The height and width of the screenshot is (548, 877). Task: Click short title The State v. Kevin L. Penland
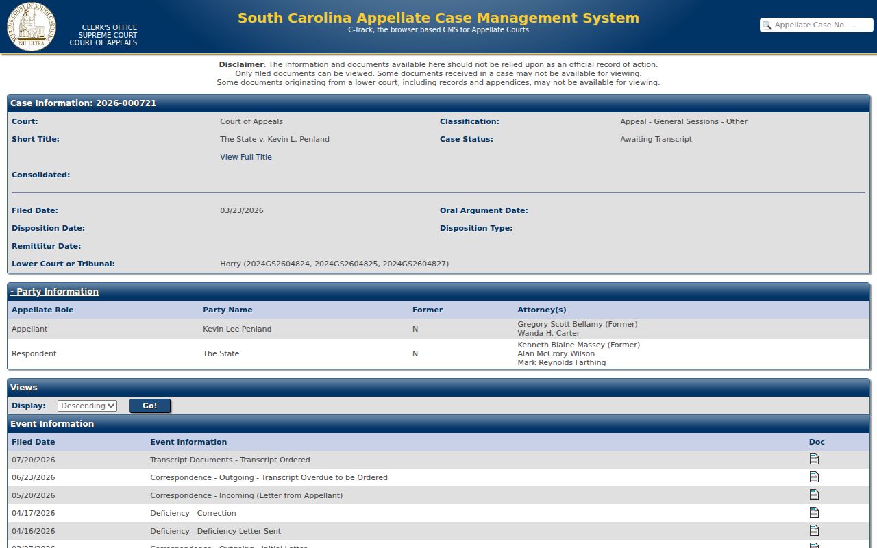click(x=275, y=139)
